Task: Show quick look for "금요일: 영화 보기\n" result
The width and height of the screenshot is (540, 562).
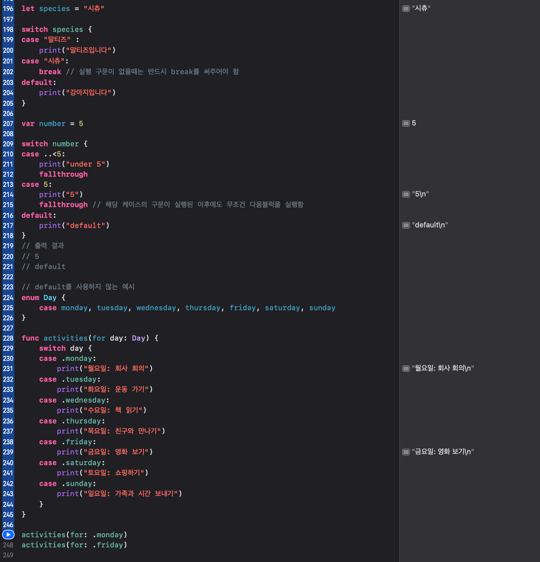Action: 406,452
